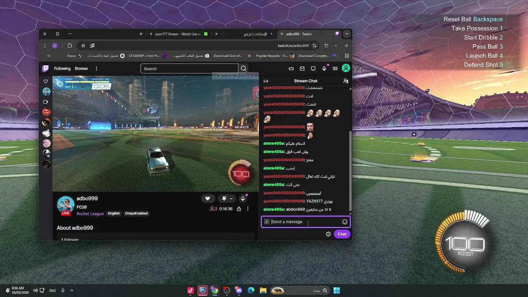This screenshot has height=297, width=528.
Task: Share the adbo999 stream
Action: (x=239, y=209)
